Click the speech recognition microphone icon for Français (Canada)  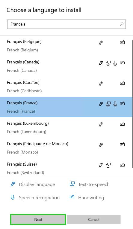115,63
